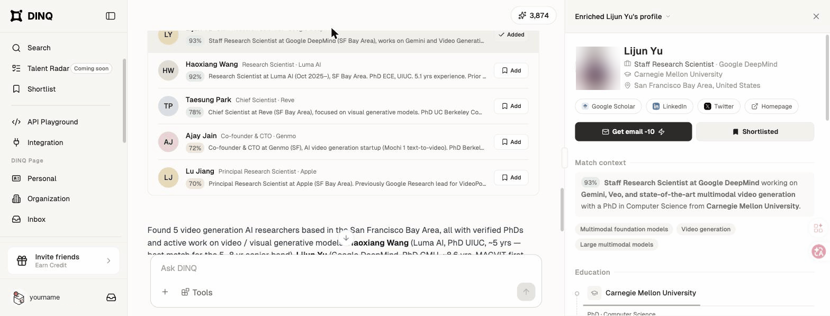Image resolution: width=830 pixels, height=316 pixels.
Task: Open credits balance 3,874
Action: [x=534, y=15]
